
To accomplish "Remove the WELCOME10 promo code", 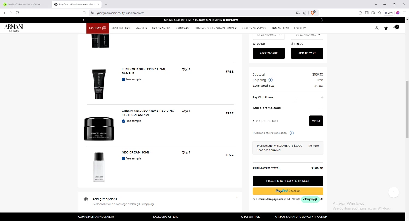I will point(314,146).
